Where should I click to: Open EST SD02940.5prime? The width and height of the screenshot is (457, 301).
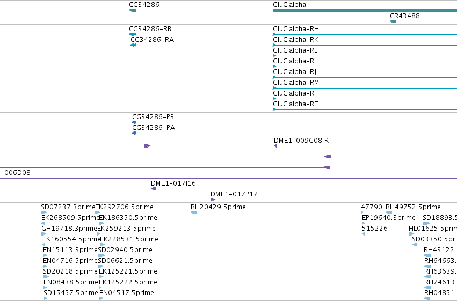(125, 250)
